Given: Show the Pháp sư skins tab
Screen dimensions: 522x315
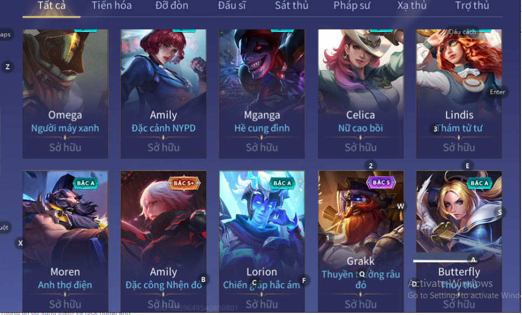Looking at the screenshot, I should coord(352,5).
